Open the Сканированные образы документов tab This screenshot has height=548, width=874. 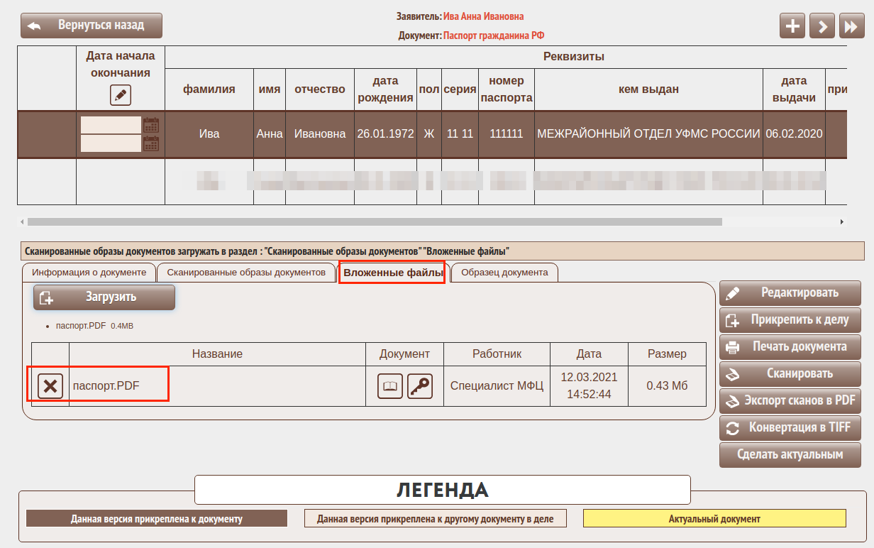246,273
